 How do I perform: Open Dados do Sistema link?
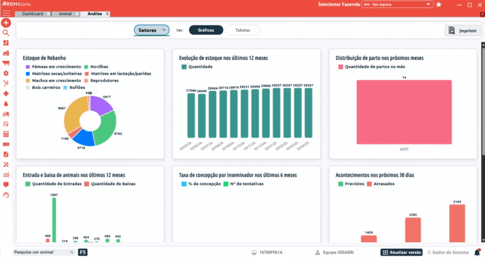pyautogui.click(x=448, y=252)
